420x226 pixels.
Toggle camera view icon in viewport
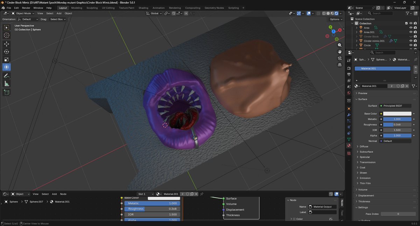[x=339, y=58]
